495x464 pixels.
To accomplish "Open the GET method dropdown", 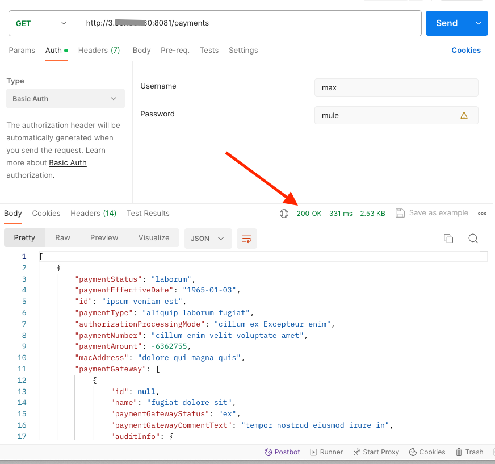I will [41, 23].
